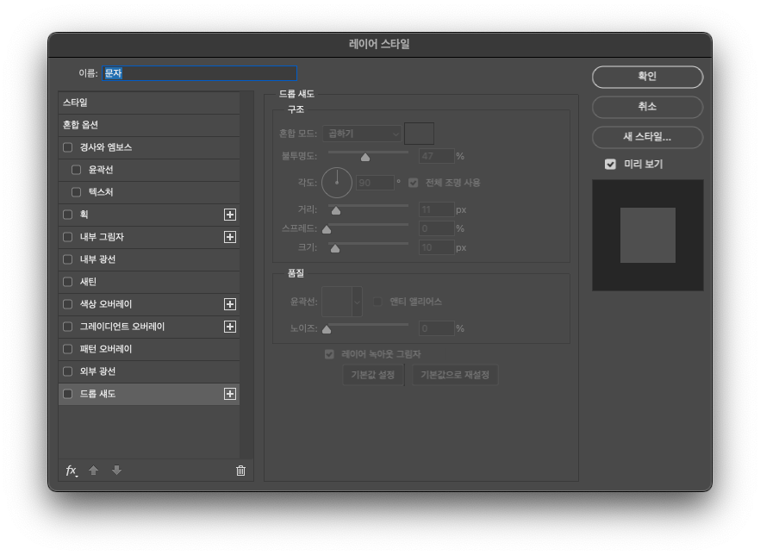
Task: Click the down arrow effect-order icon
Action: coord(115,471)
